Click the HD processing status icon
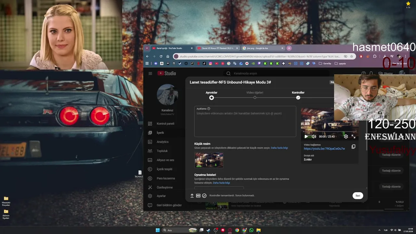Image resolution: width=416 pixels, height=234 pixels. [198, 196]
